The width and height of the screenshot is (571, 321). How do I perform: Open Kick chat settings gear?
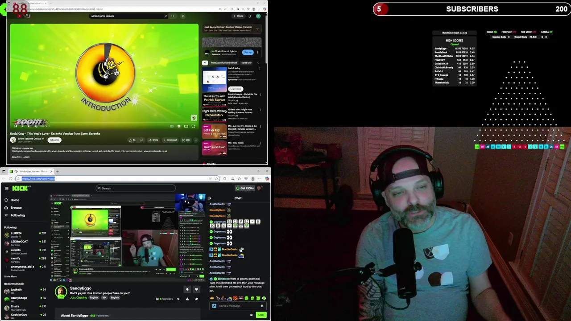251,315
